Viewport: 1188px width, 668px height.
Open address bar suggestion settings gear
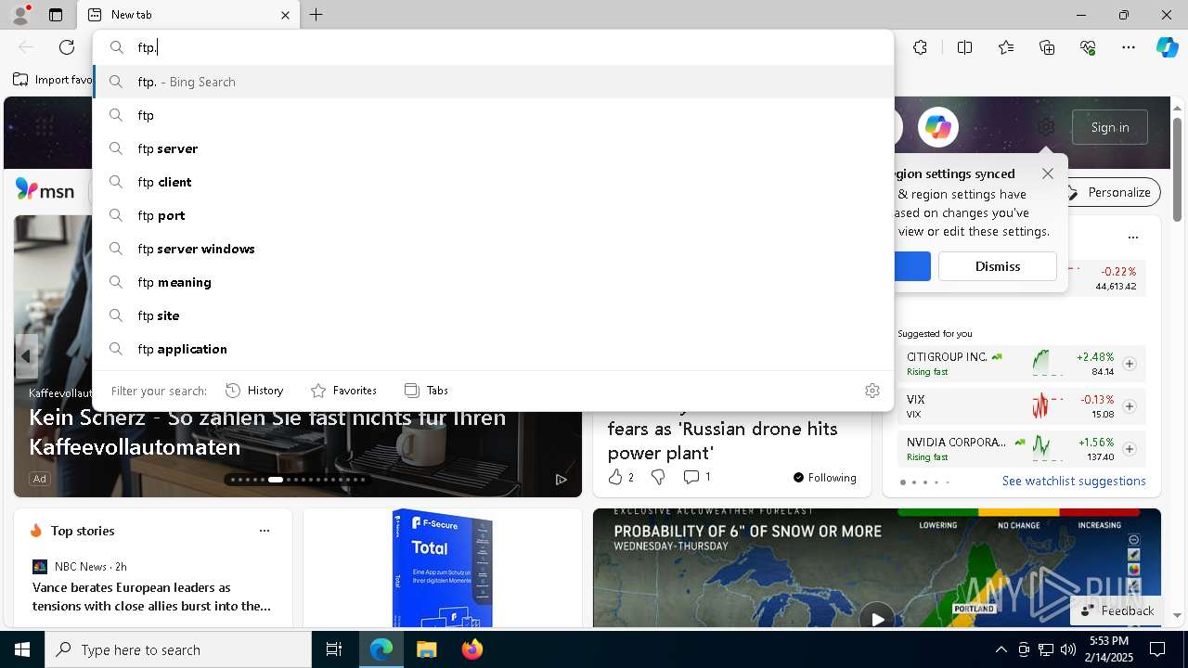click(872, 391)
